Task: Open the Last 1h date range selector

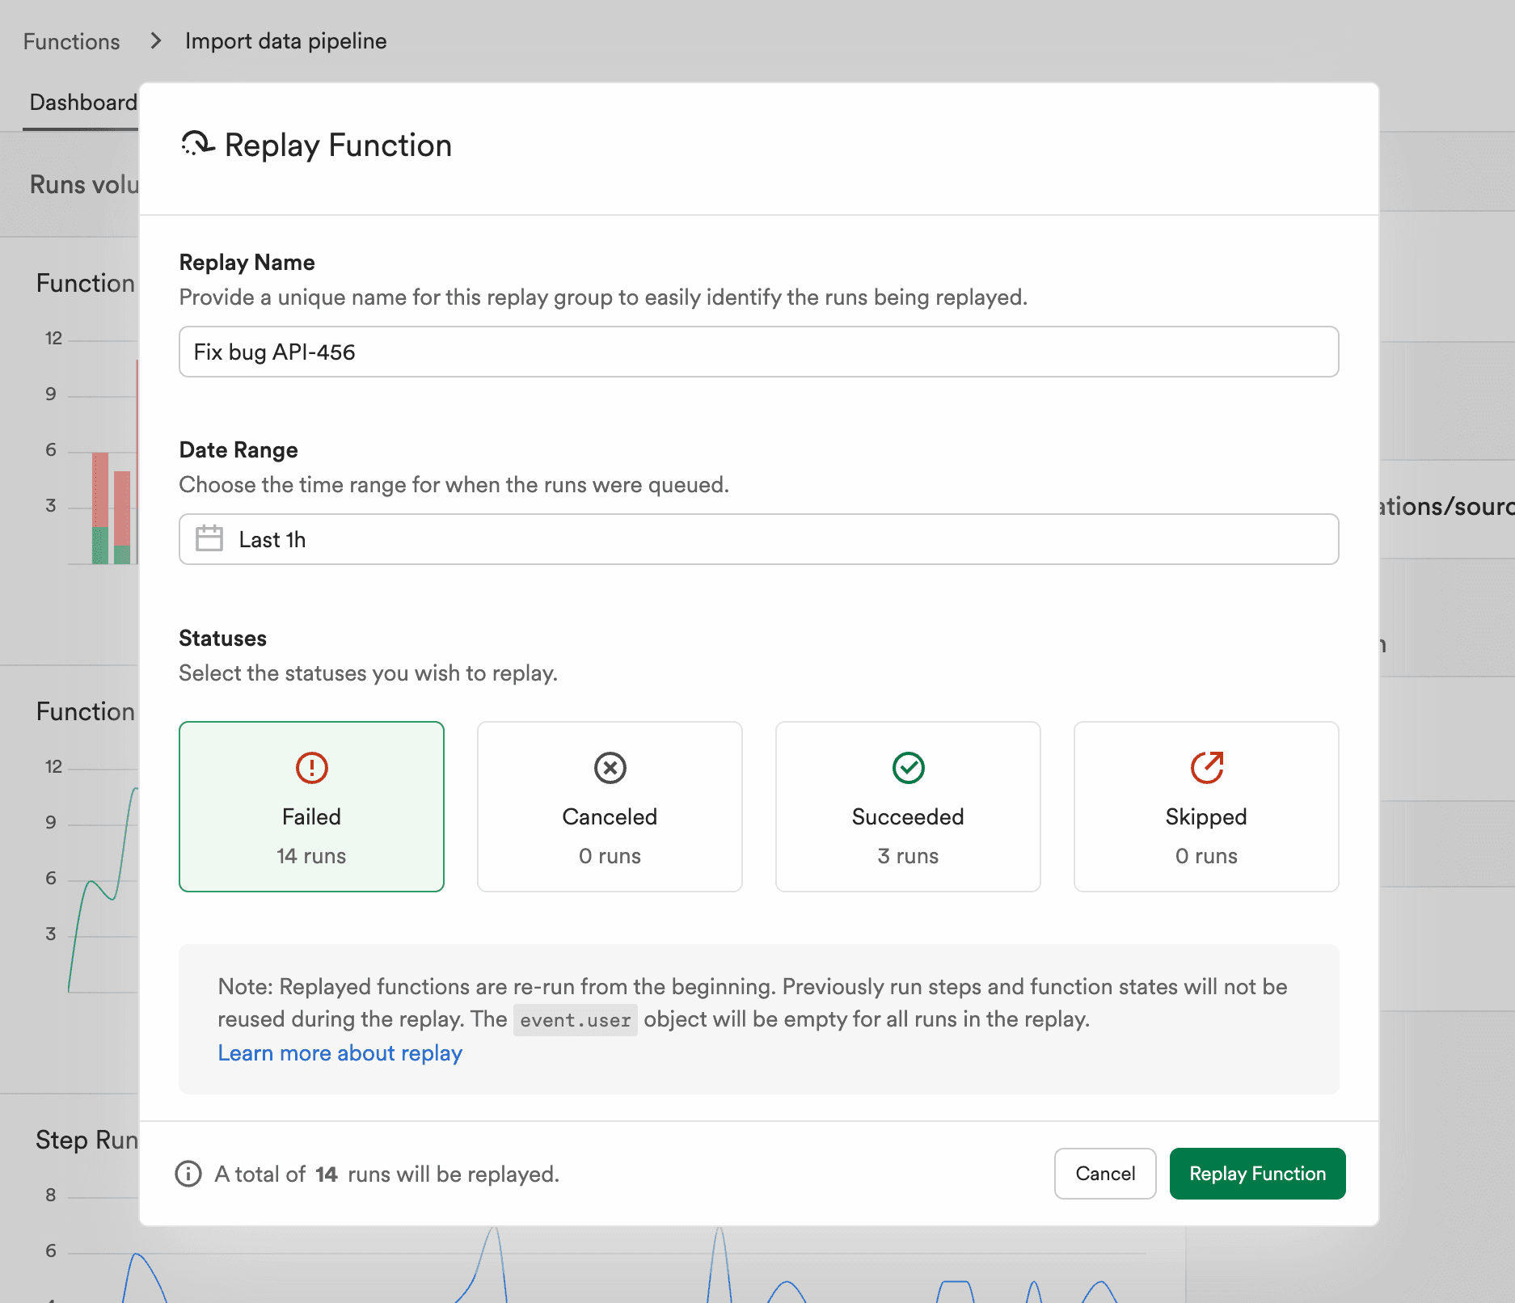Action: [758, 538]
